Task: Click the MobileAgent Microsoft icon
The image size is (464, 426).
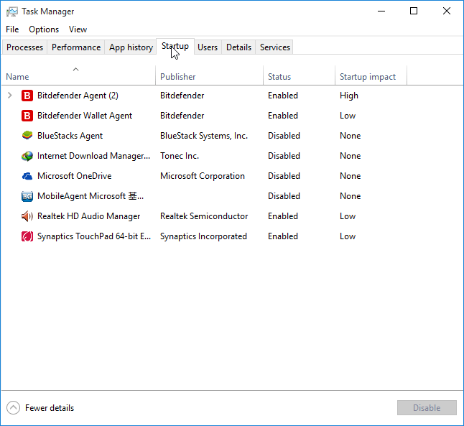Action: pyautogui.click(x=27, y=196)
